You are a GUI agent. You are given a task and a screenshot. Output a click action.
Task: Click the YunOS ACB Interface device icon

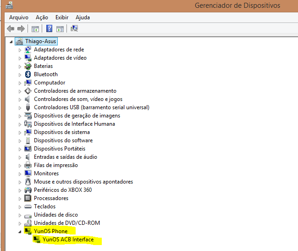37,240
